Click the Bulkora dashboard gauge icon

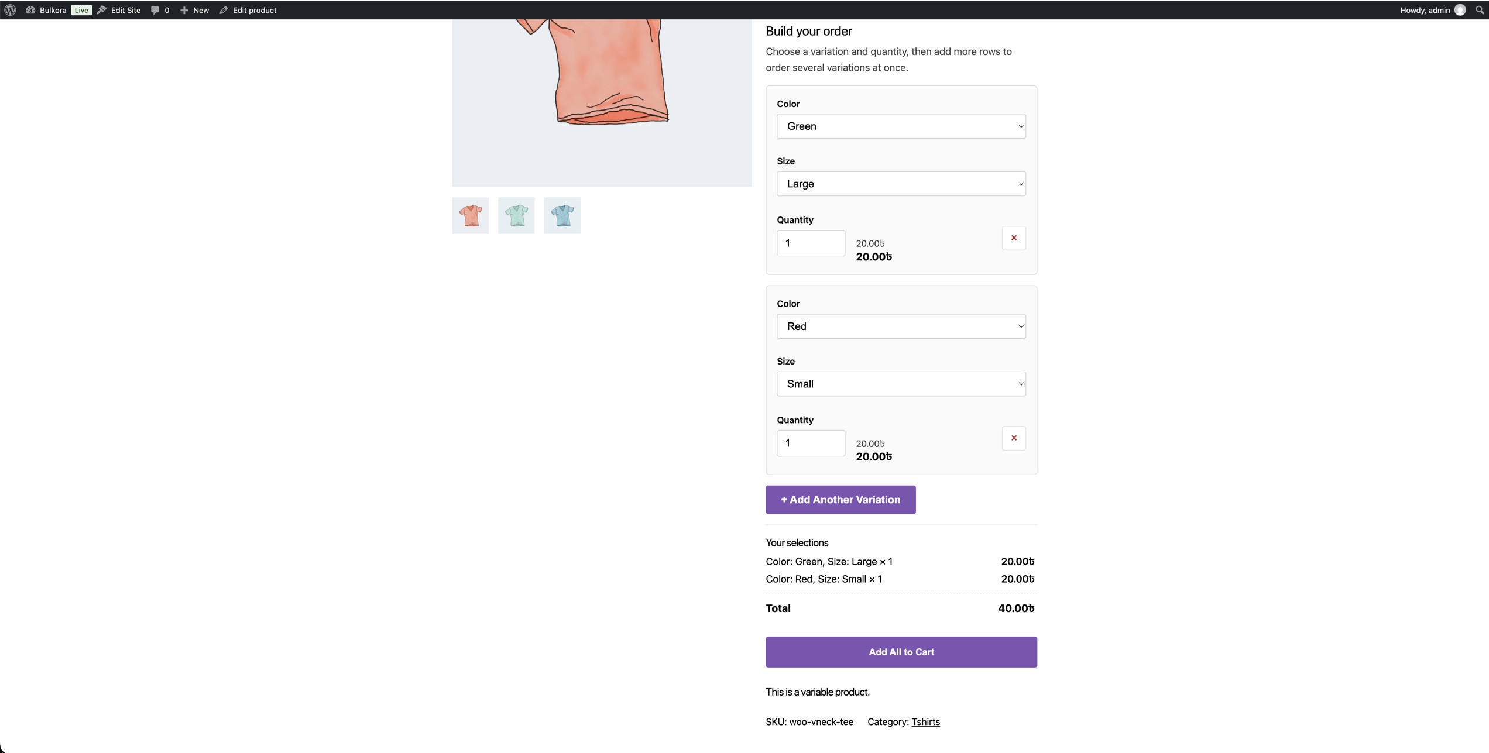pyautogui.click(x=30, y=10)
